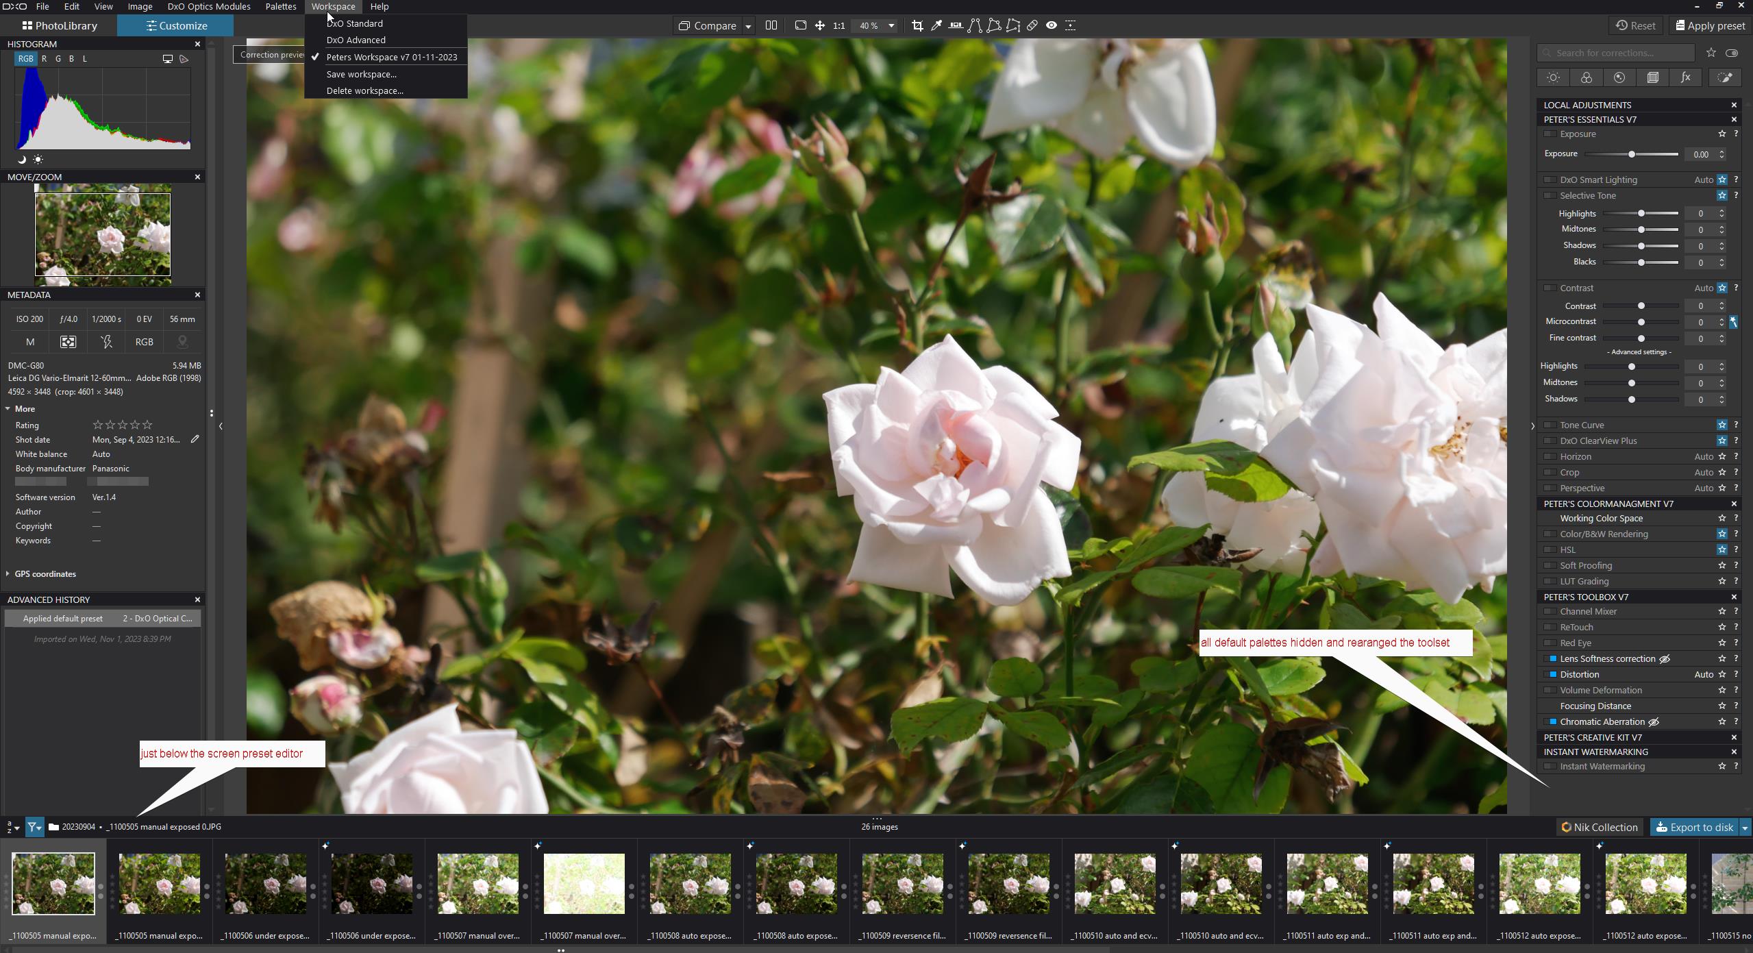
Task: Toggle HSL correction switch
Action: (x=1550, y=549)
